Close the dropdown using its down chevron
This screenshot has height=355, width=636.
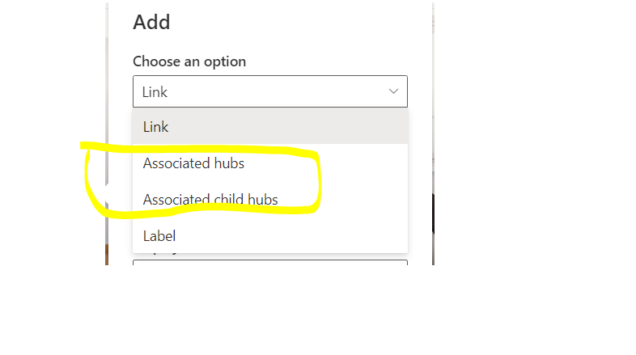click(x=393, y=91)
